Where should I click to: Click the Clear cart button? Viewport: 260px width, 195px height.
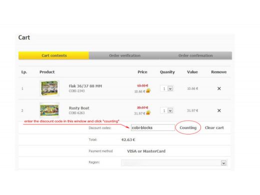coord(214,127)
